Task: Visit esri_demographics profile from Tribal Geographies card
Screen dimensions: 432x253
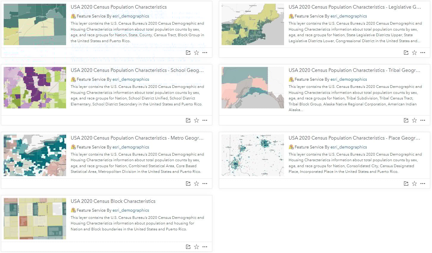Action: coord(349,79)
